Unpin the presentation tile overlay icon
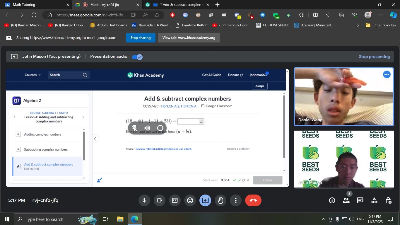 (x=134, y=128)
